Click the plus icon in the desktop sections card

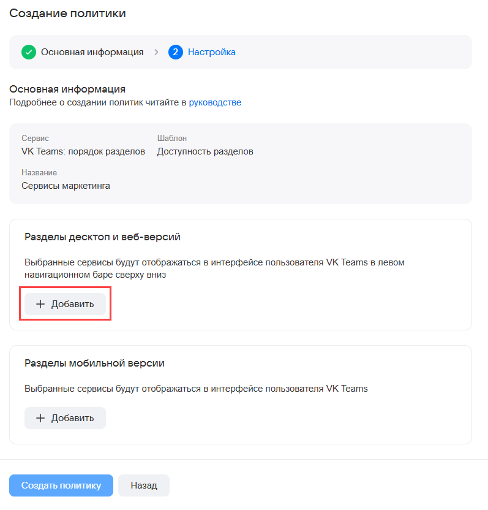point(41,304)
